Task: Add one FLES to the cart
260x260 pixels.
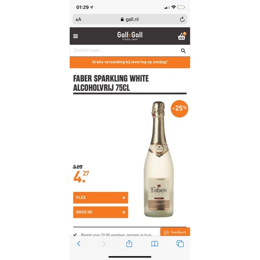Action: click(100, 198)
